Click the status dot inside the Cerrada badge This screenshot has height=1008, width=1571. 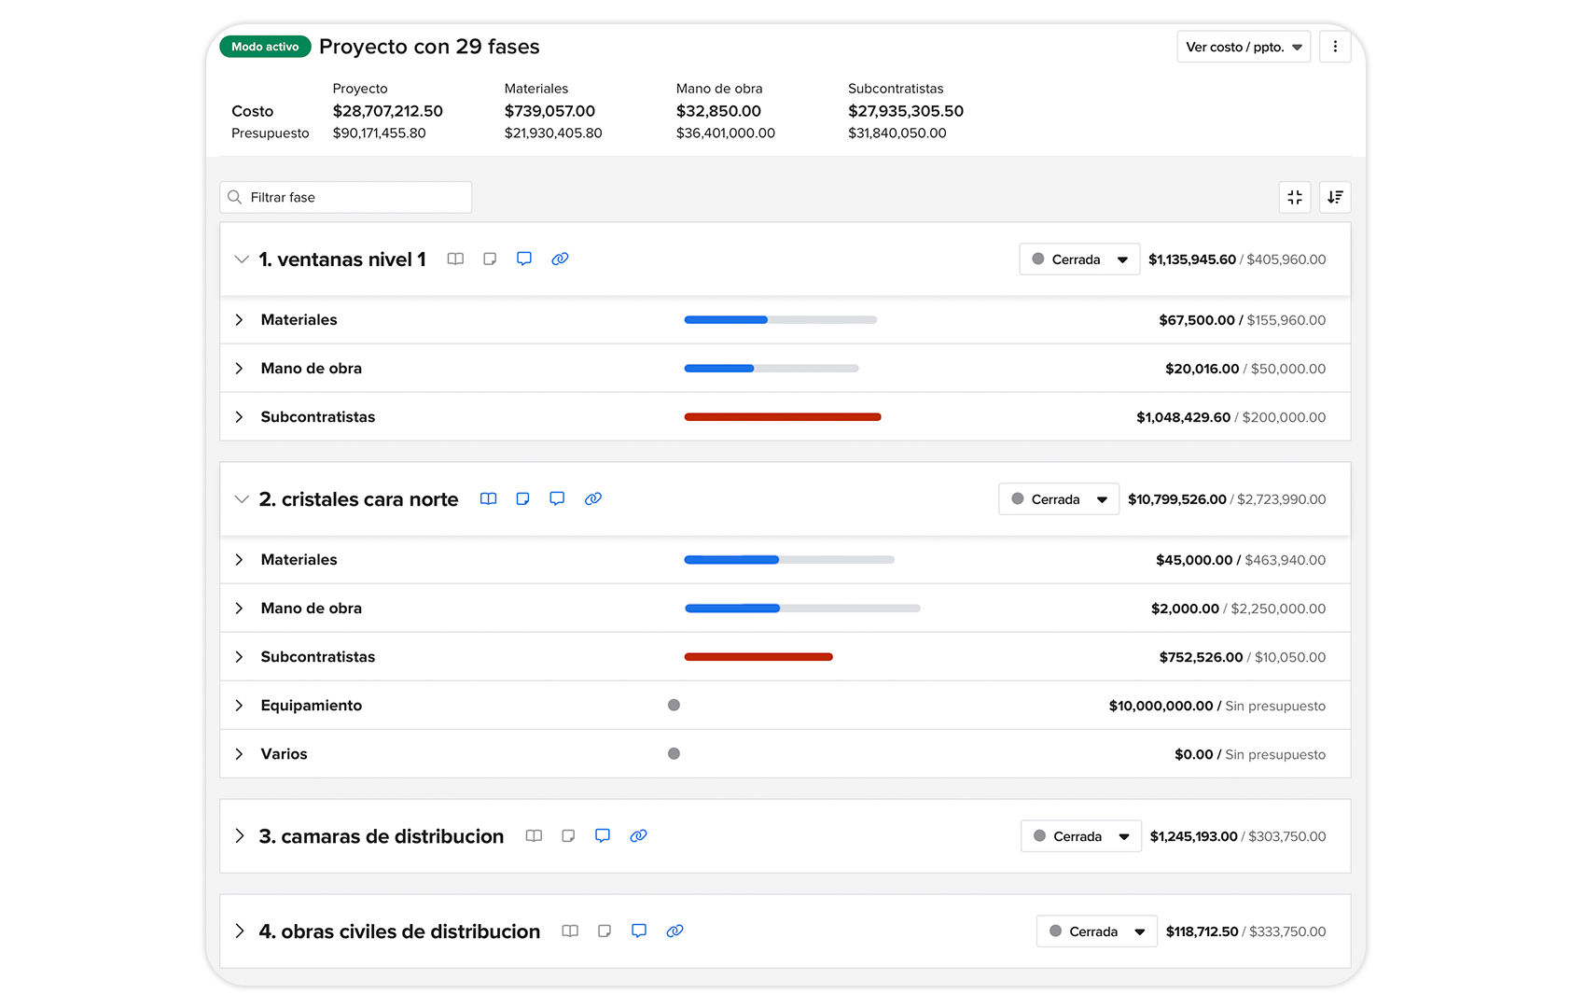pyautogui.click(x=1039, y=259)
